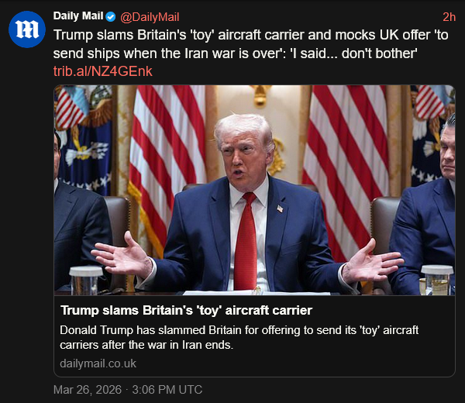Open the Daily Mail display name link
465x403 pixels.
[78, 16]
